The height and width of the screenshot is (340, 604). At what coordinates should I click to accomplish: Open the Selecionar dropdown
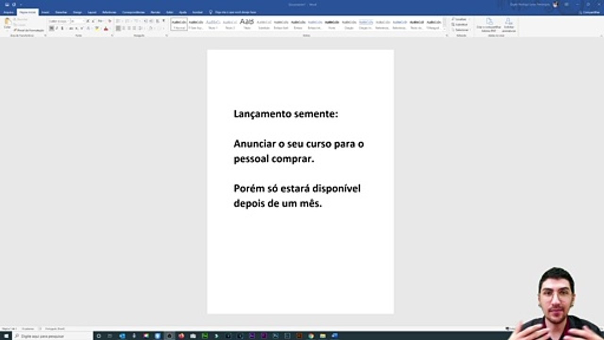click(x=461, y=30)
